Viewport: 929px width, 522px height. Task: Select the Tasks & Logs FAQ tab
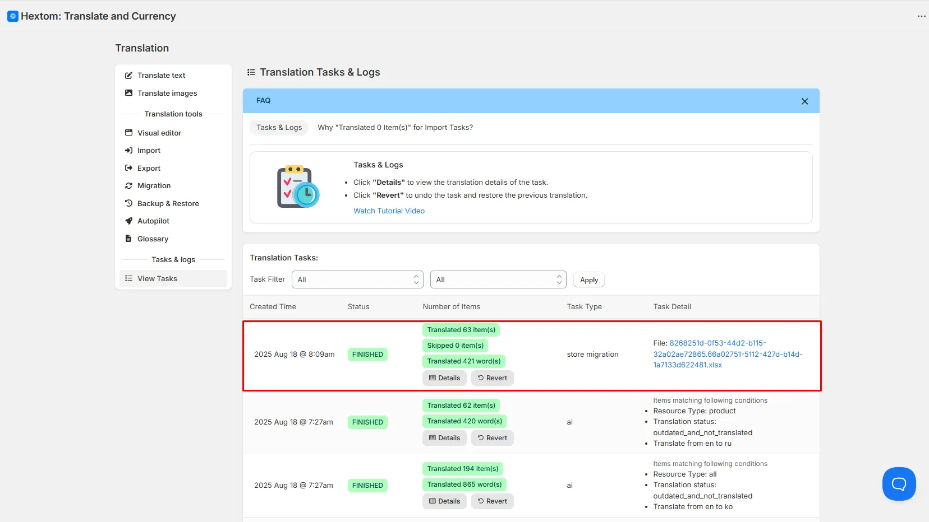[279, 128]
